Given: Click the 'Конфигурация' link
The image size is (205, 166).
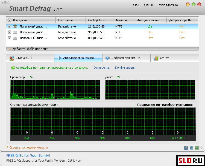Looking at the screenshot, I should click(x=125, y=68).
